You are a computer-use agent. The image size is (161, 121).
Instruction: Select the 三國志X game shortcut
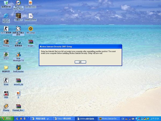pyautogui.click(x=18, y=16)
